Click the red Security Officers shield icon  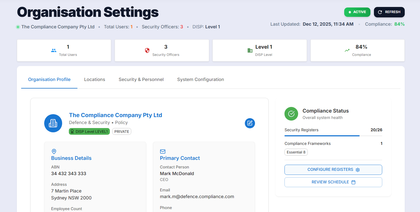pos(147,50)
